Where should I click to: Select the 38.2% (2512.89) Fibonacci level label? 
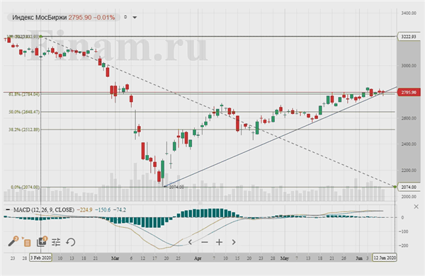(24, 130)
